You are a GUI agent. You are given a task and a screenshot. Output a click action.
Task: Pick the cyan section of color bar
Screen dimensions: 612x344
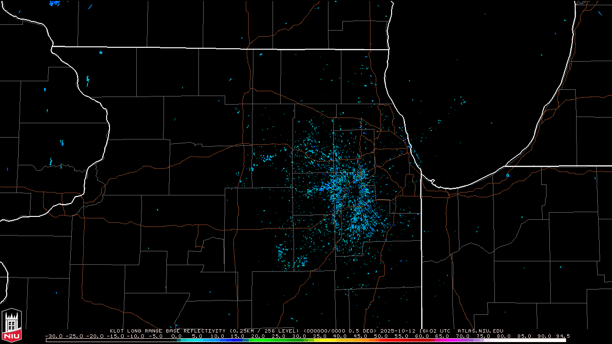(x=198, y=340)
